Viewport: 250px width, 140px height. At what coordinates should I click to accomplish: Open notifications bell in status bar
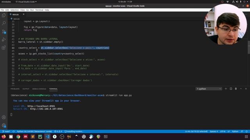point(246,131)
